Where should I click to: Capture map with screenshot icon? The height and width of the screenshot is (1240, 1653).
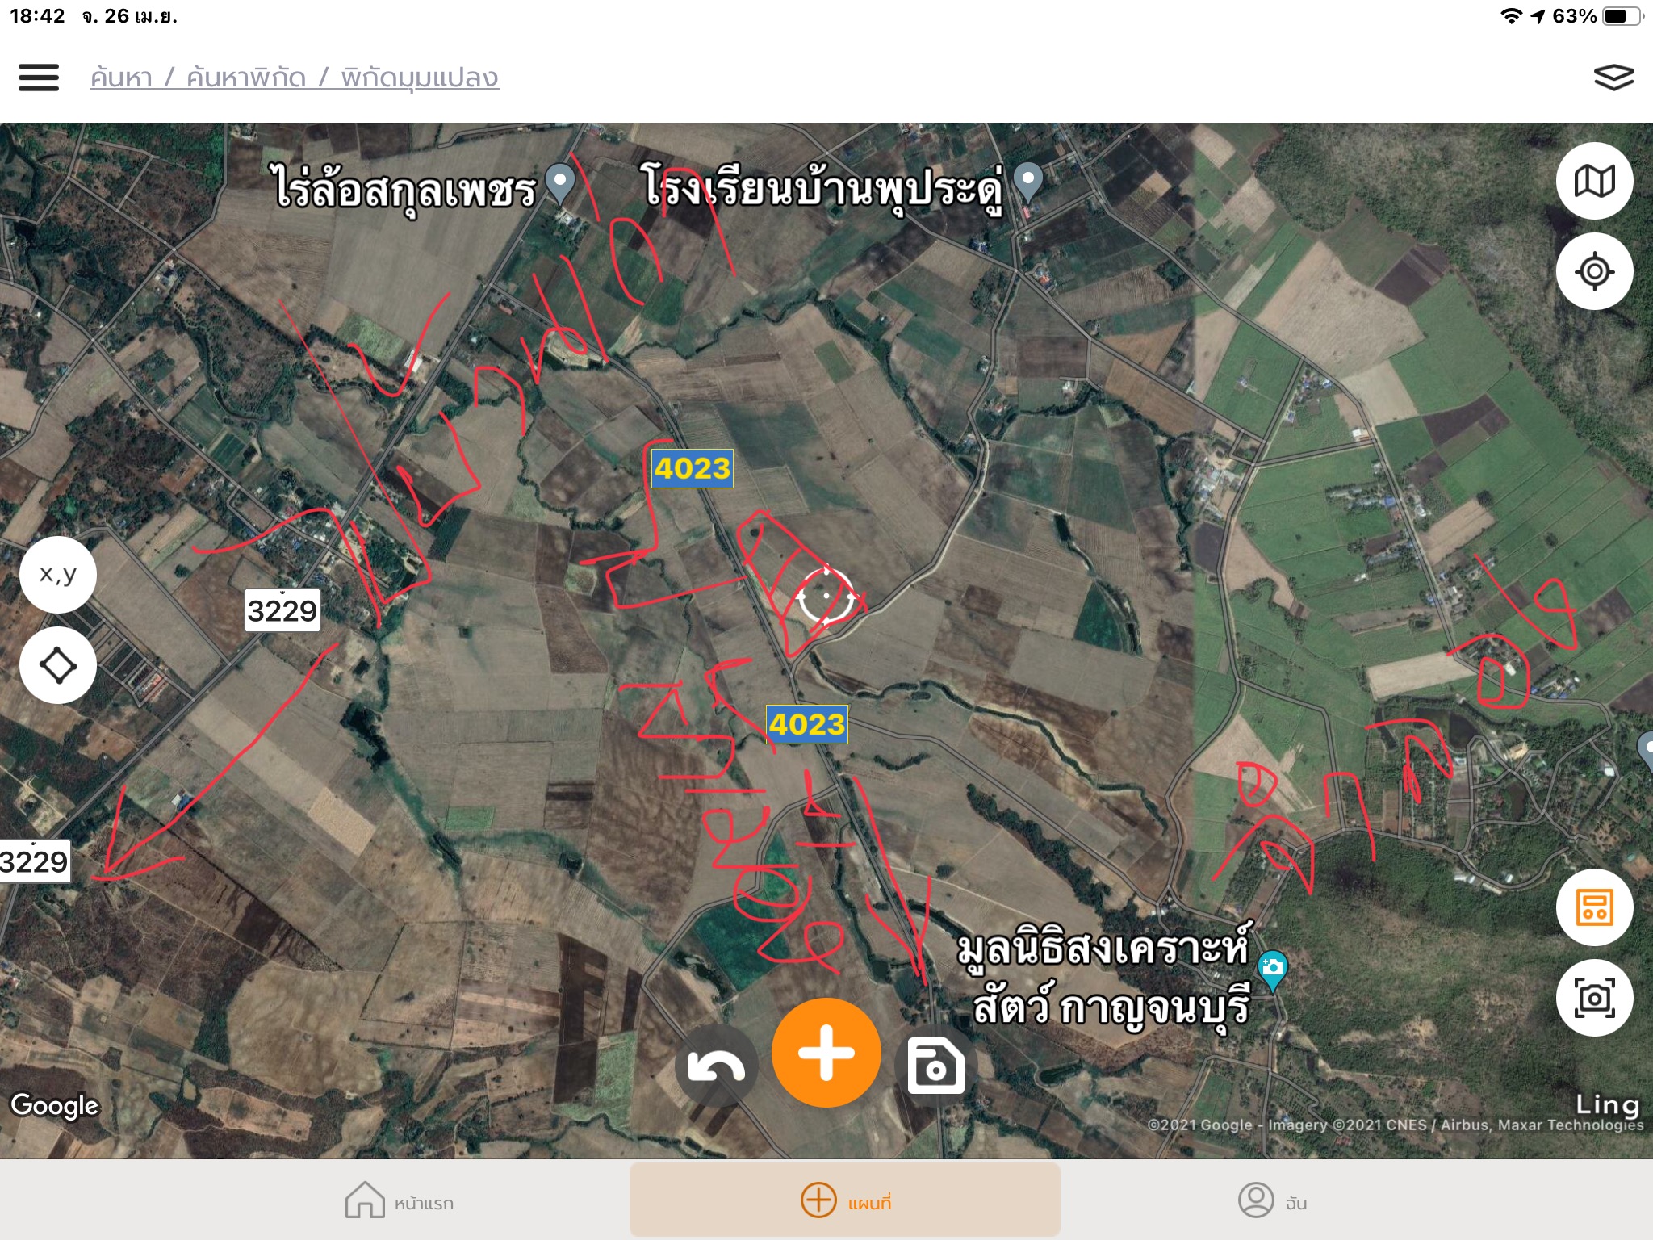point(1594,998)
